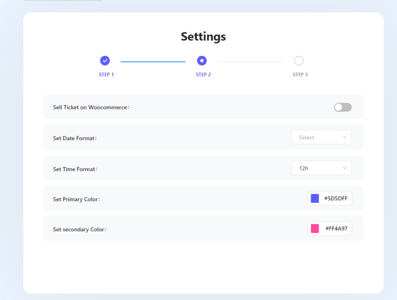Click the Step 2 active dot indicator
The height and width of the screenshot is (300, 397).
coord(201,60)
